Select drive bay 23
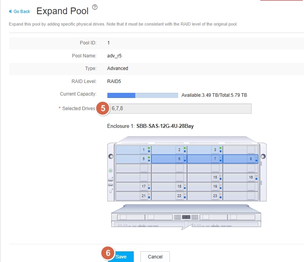The width and height of the screenshot is (304, 262). click(205, 196)
